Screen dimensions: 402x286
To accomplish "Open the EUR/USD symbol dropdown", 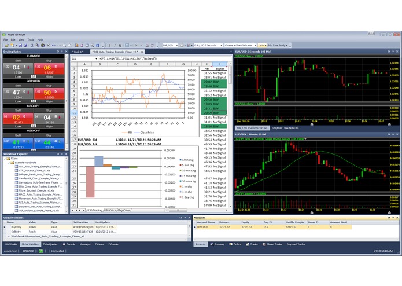I will pyautogui.click(x=177, y=45).
